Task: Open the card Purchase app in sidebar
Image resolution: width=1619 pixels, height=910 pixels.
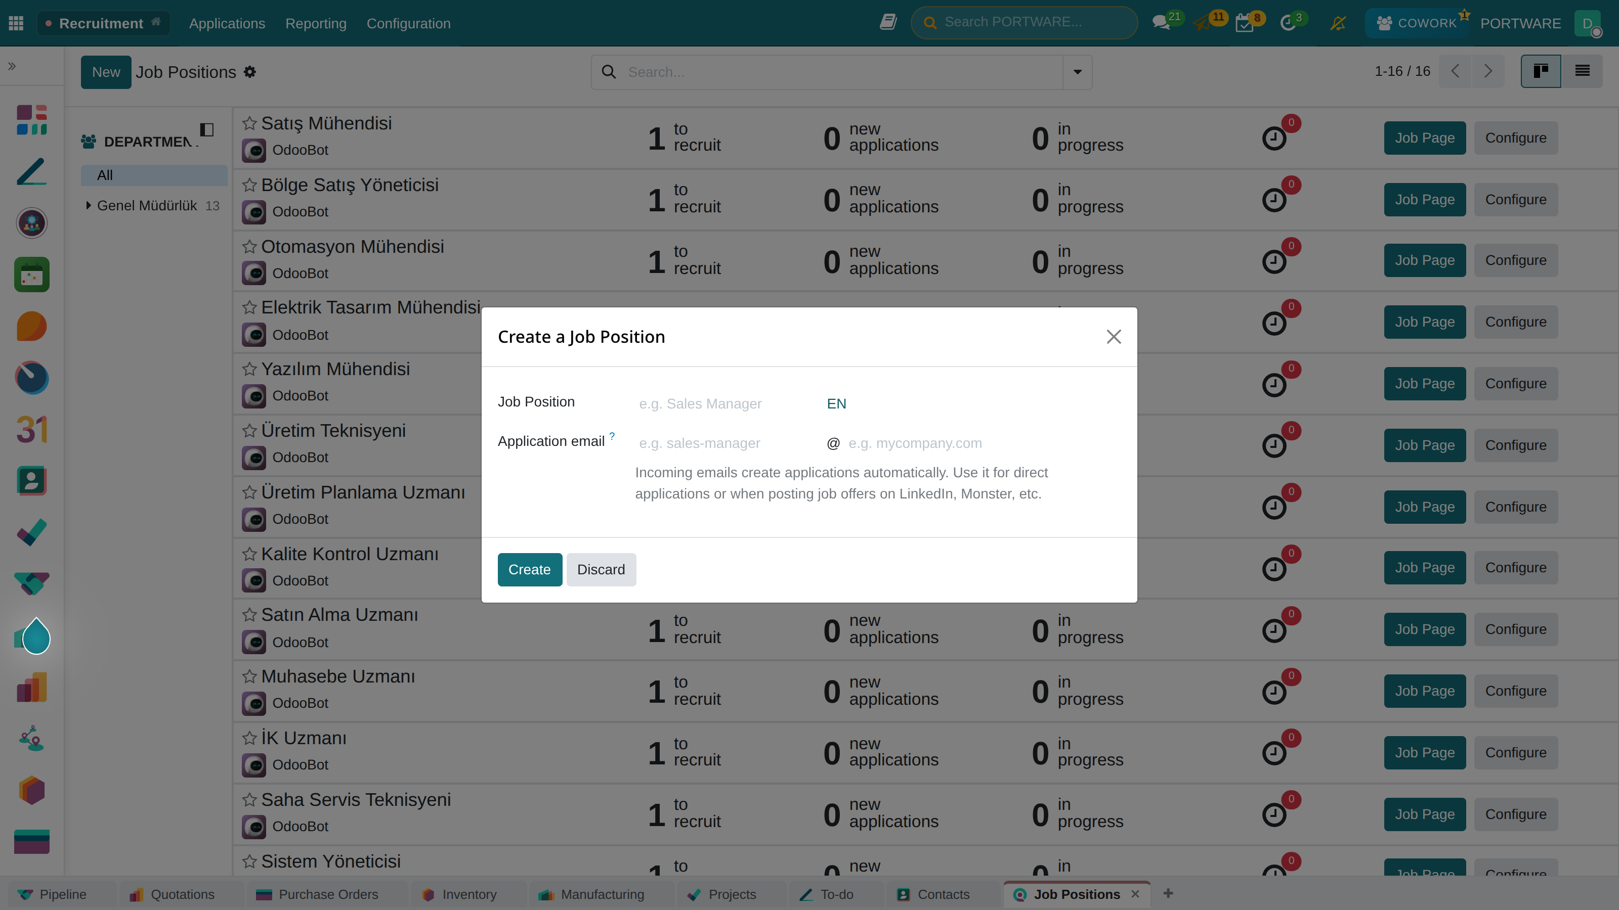Action: [31, 842]
